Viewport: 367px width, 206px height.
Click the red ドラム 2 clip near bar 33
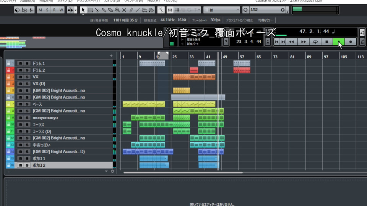(x=194, y=70)
